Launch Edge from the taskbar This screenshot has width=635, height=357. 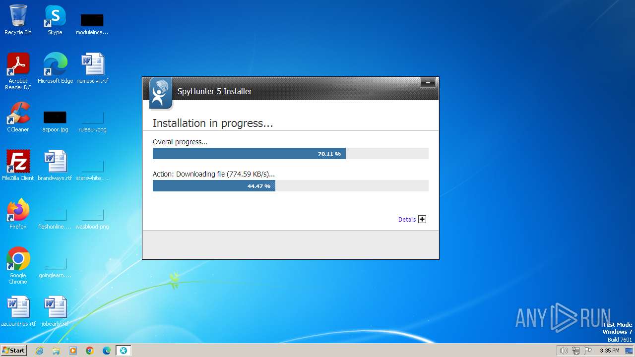tap(107, 351)
